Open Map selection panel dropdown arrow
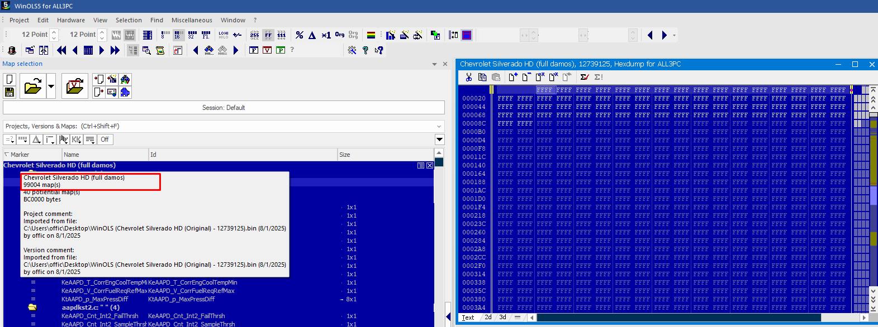The width and height of the screenshot is (878, 327). coord(434,64)
